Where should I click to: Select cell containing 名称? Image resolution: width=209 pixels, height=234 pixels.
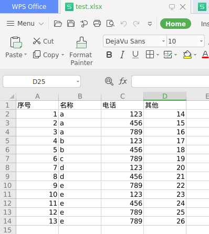coord(80,105)
